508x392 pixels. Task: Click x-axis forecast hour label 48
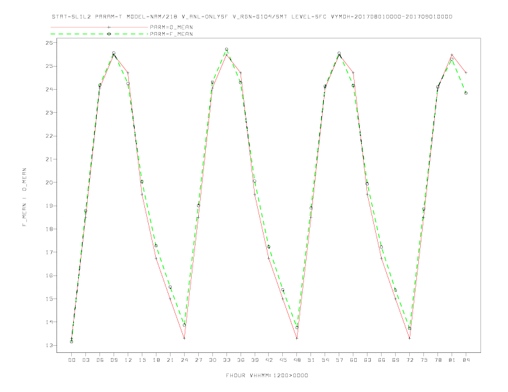[297, 360]
